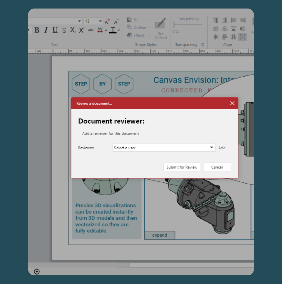Click the superscript icon
Viewport: 282px width, 284px height.
pyautogui.click(x=82, y=30)
